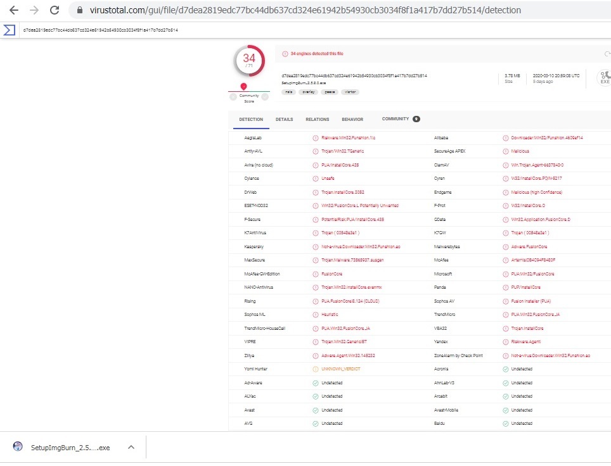Viewport: 611px width, 466px height.
Task: Open the Detection tab
Action: point(251,120)
